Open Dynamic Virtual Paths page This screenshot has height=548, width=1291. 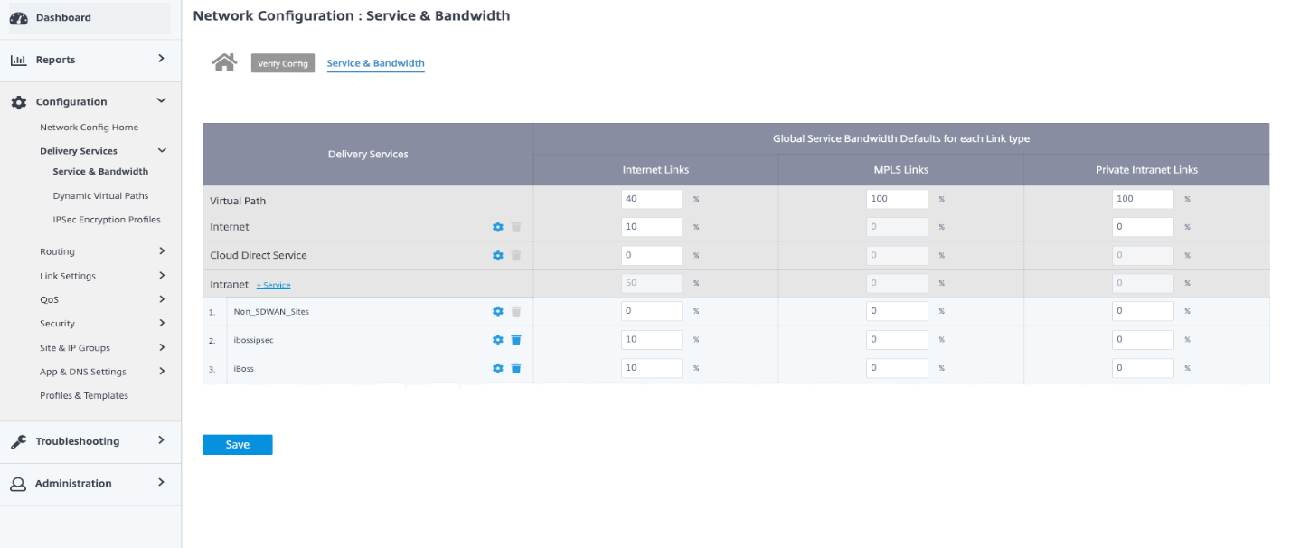pyautogui.click(x=100, y=195)
